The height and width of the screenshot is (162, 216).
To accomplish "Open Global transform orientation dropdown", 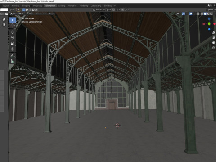I will pyautogui.click(x=99, y=10).
